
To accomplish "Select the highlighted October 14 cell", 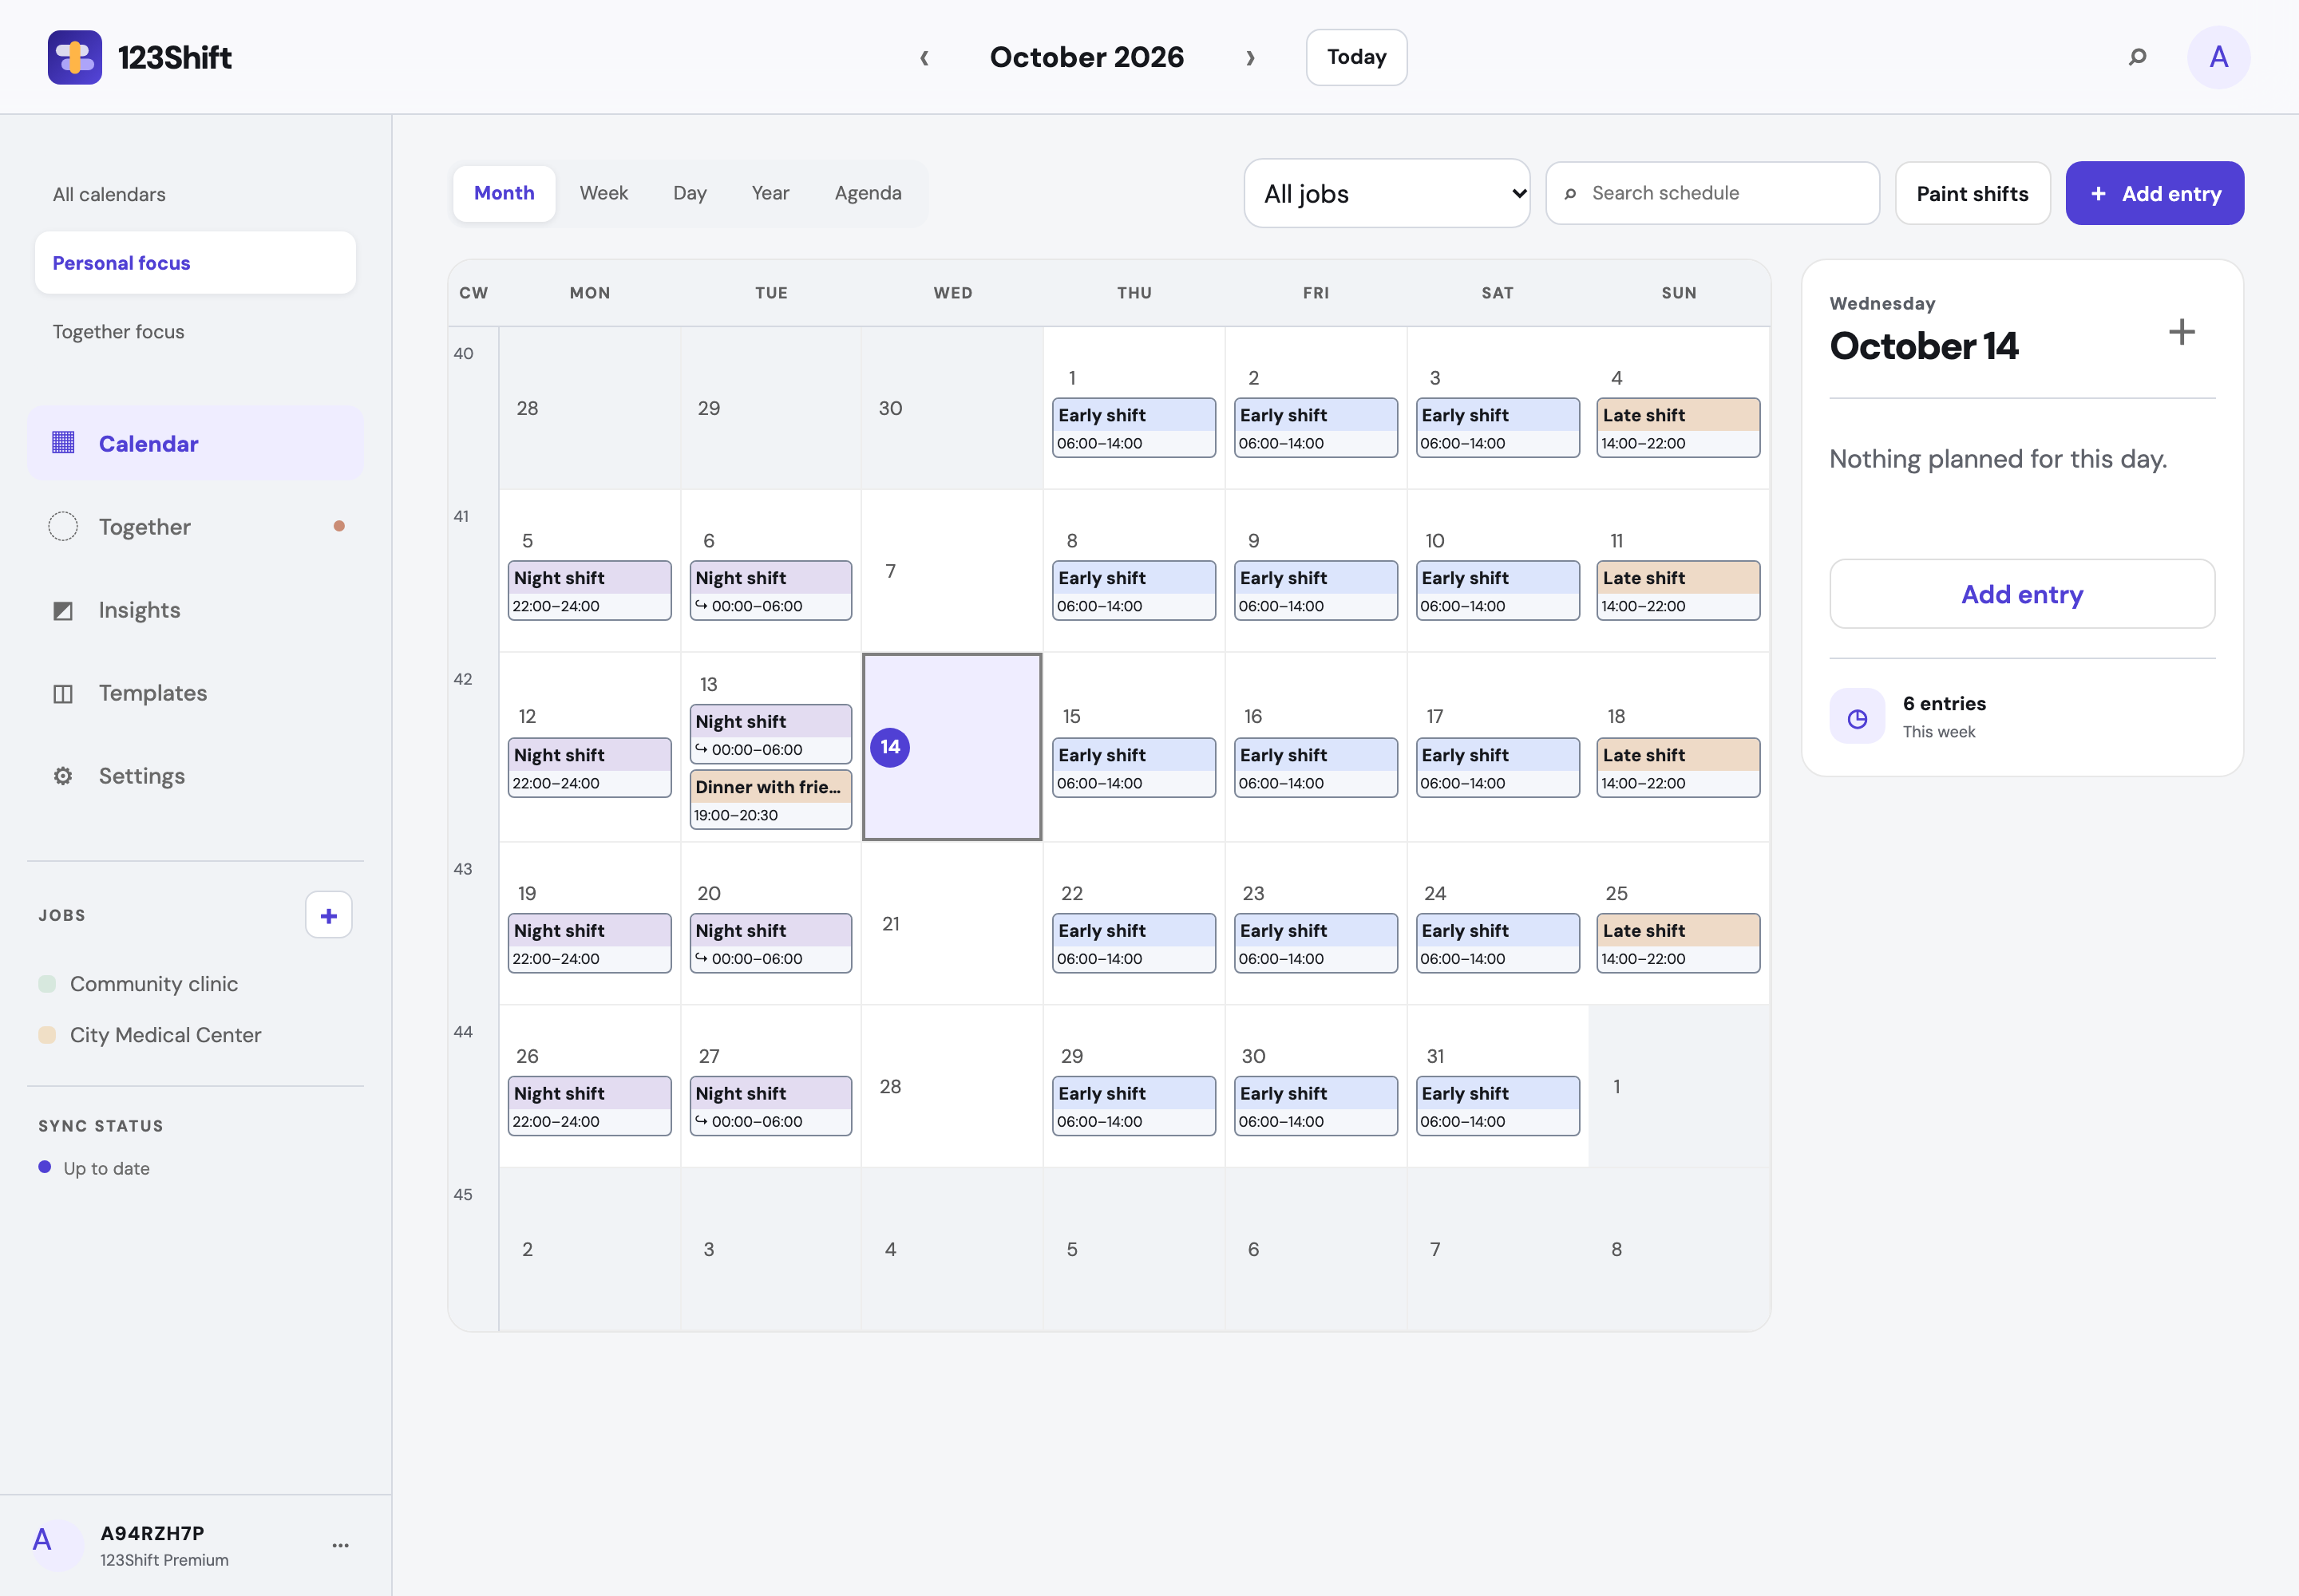I will (x=952, y=747).
